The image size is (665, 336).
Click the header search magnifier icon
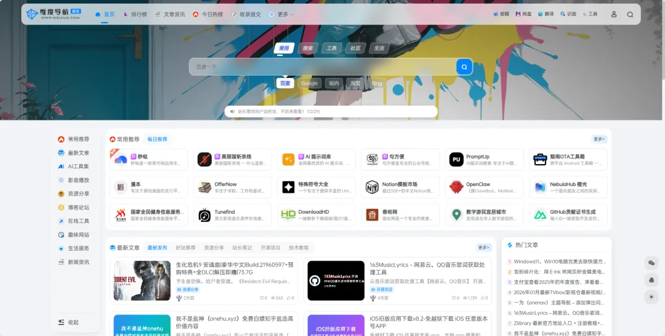(x=631, y=14)
